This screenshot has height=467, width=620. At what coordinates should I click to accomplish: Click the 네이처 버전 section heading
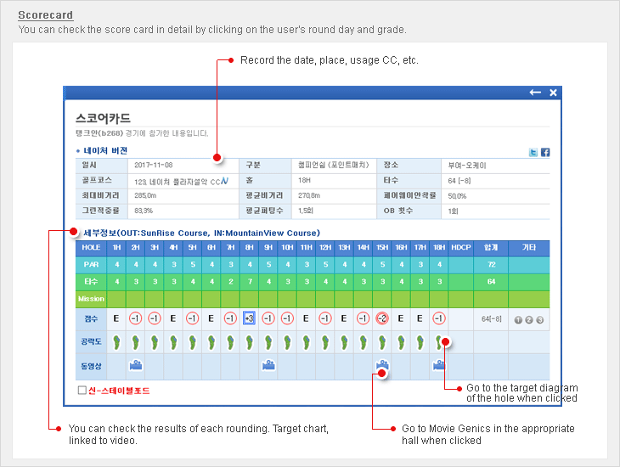[105, 150]
